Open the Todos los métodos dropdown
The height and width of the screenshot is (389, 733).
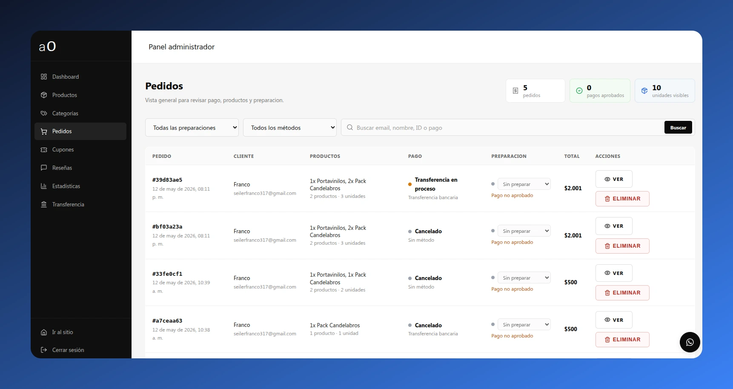(x=290, y=128)
